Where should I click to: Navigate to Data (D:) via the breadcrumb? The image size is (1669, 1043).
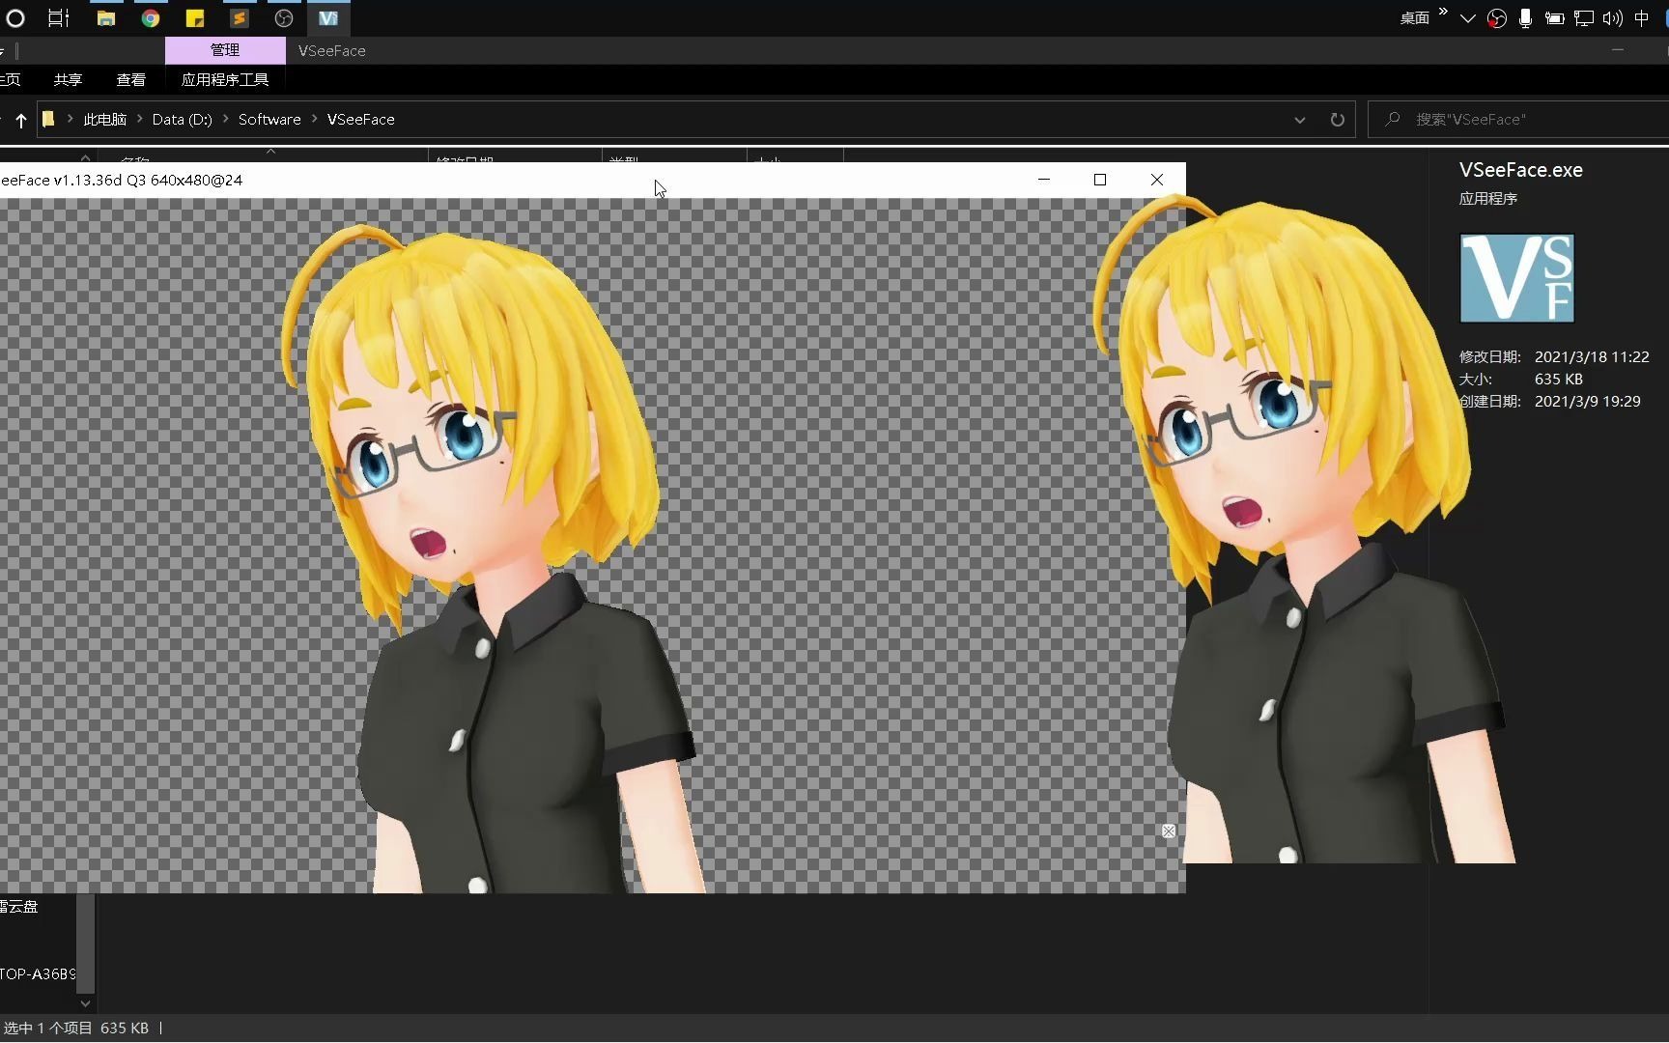pos(182,119)
